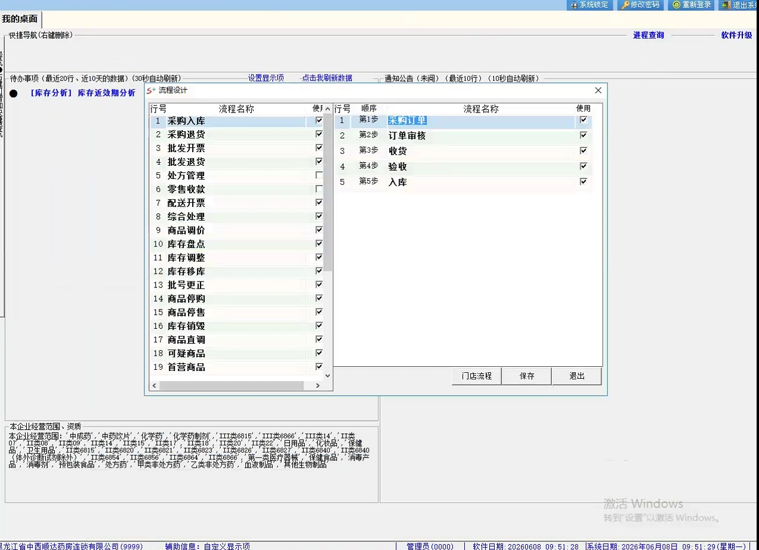Switch to the 我的桌面 tab
Viewport: 759px width, 550px height.
click(x=20, y=19)
